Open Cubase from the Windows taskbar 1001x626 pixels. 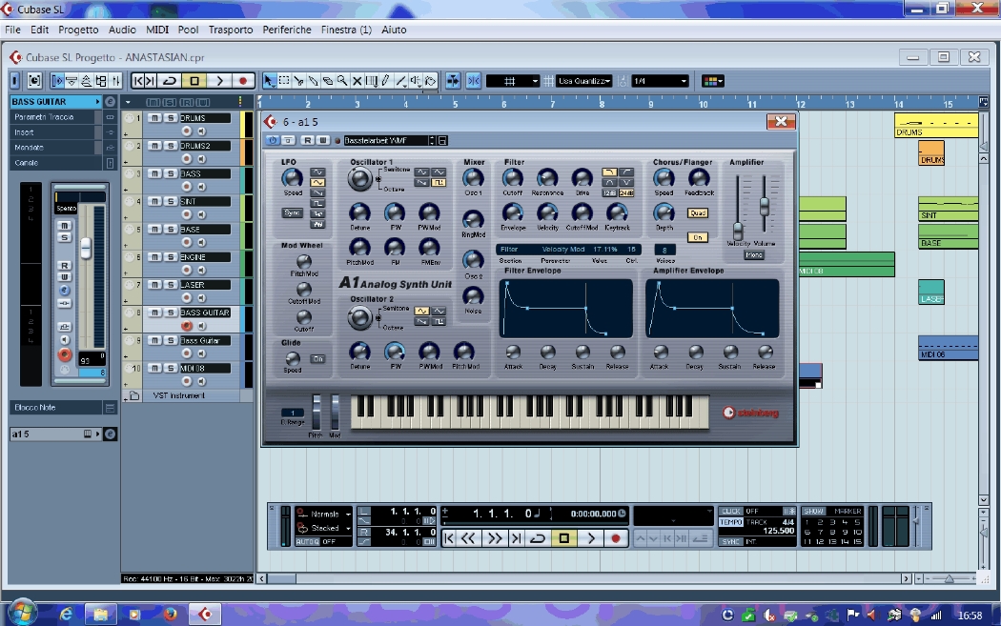(x=205, y=615)
